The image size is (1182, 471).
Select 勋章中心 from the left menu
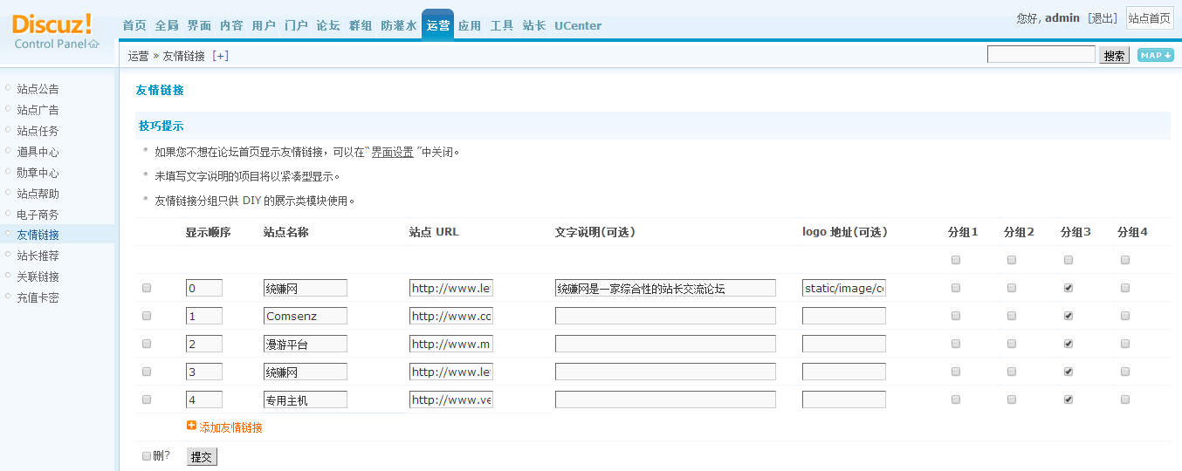tap(38, 173)
